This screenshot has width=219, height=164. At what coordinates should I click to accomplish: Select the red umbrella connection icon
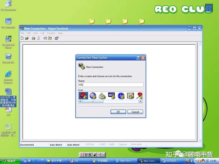pyautogui.click(x=139, y=96)
